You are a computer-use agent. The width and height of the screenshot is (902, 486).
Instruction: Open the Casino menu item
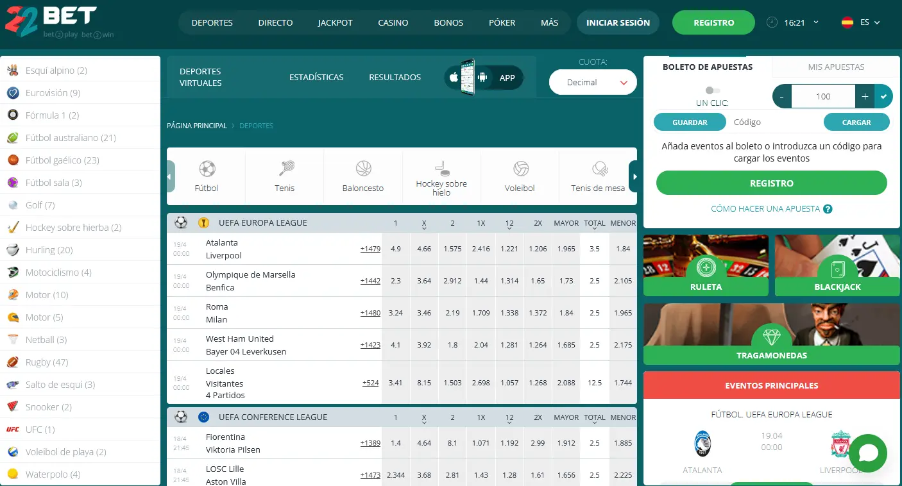(x=393, y=22)
